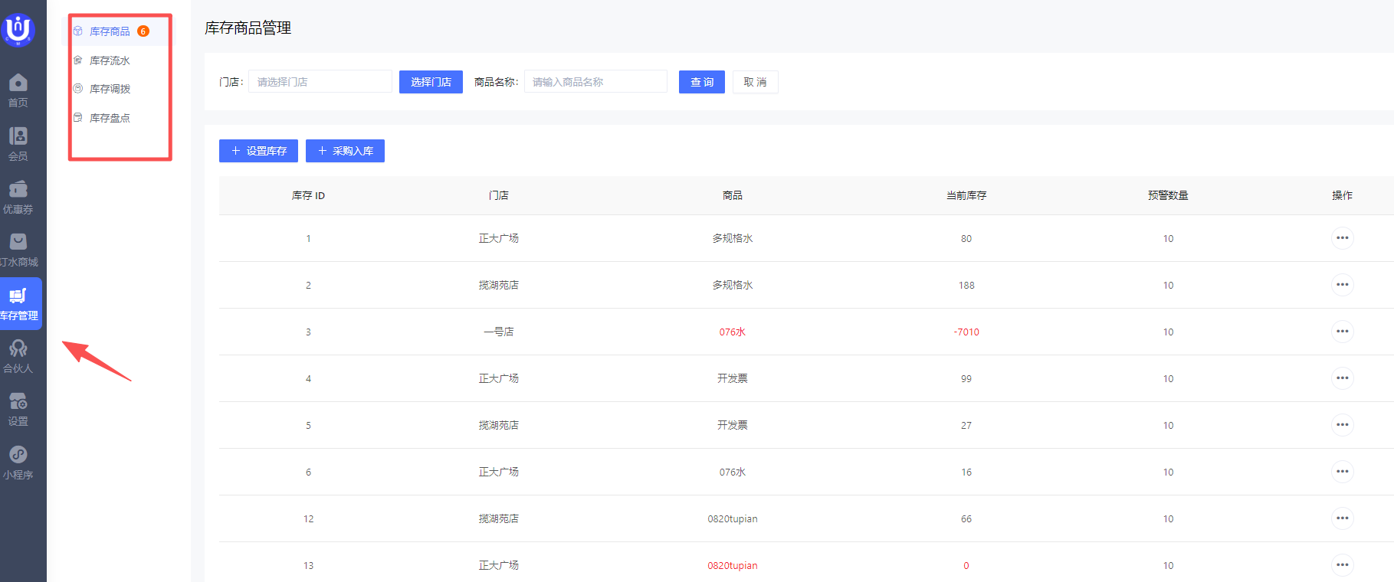Open the 合伙人 partners sidebar icon

tap(18, 356)
